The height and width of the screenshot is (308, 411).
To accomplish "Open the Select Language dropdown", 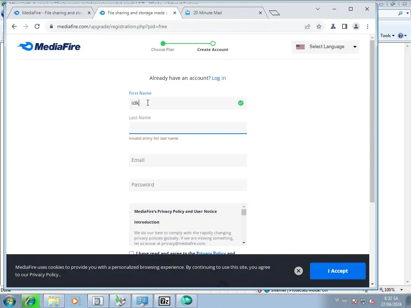I will pyautogui.click(x=326, y=47).
